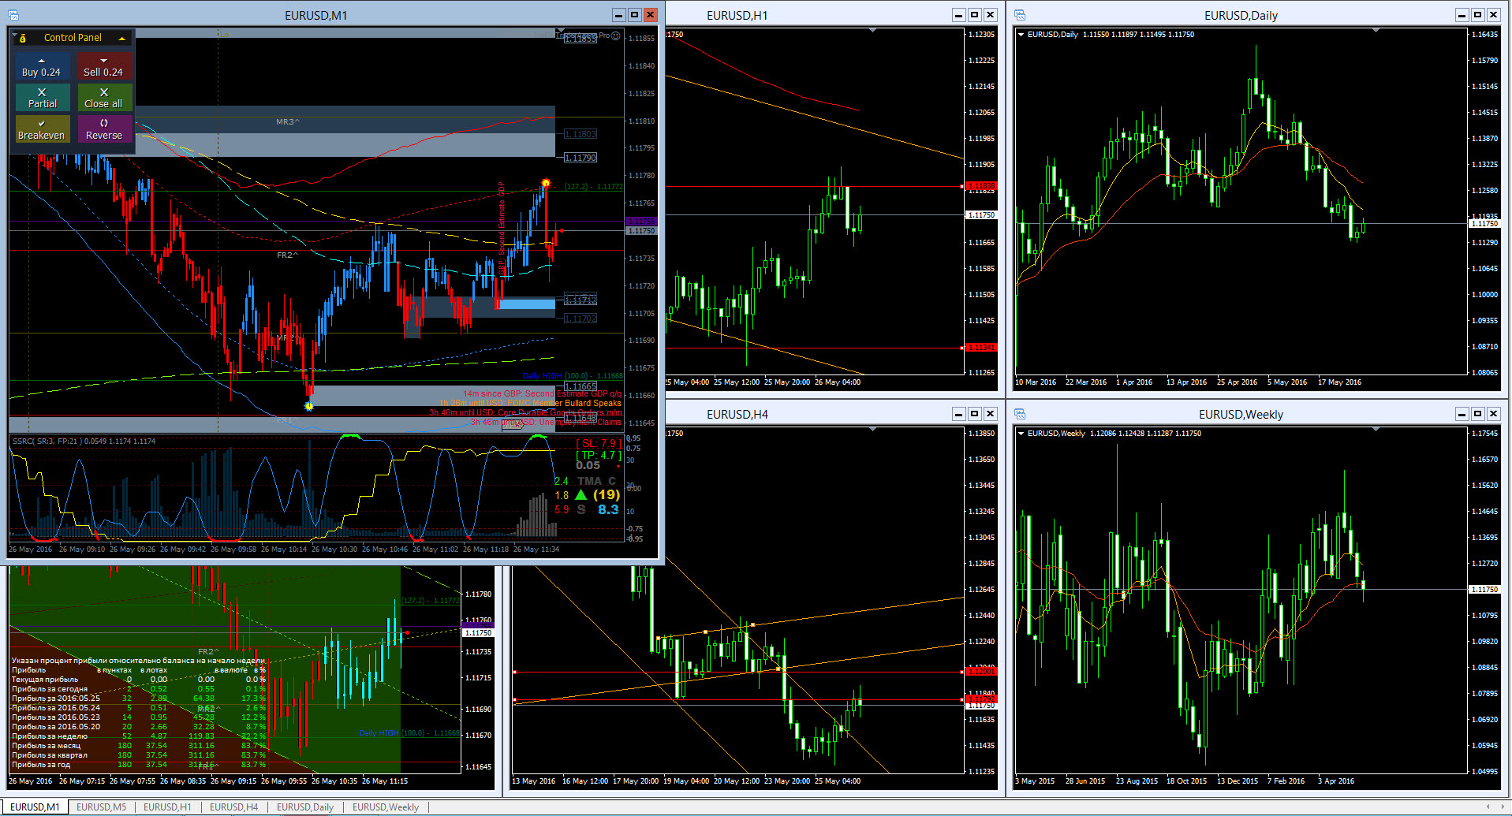The width and height of the screenshot is (1512, 816).
Task: Click the EURUSD,M1 window chart icon
Action: click(x=13, y=15)
